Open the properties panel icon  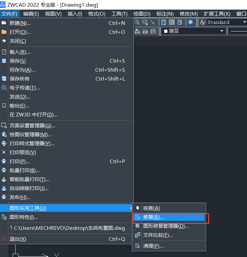pyautogui.click(x=163, y=22)
